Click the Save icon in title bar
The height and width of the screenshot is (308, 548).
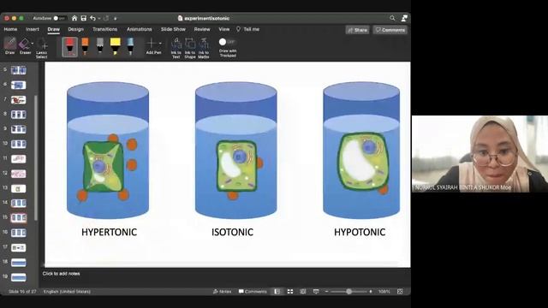[83, 18]
